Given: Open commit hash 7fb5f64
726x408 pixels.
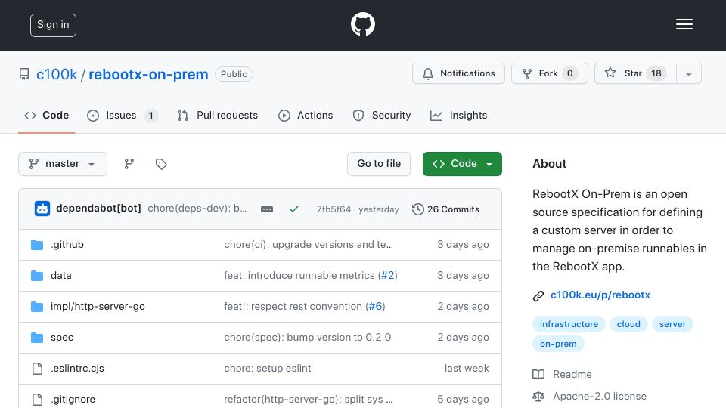Looking at the screenshot, I should click(x=334, y=209).
